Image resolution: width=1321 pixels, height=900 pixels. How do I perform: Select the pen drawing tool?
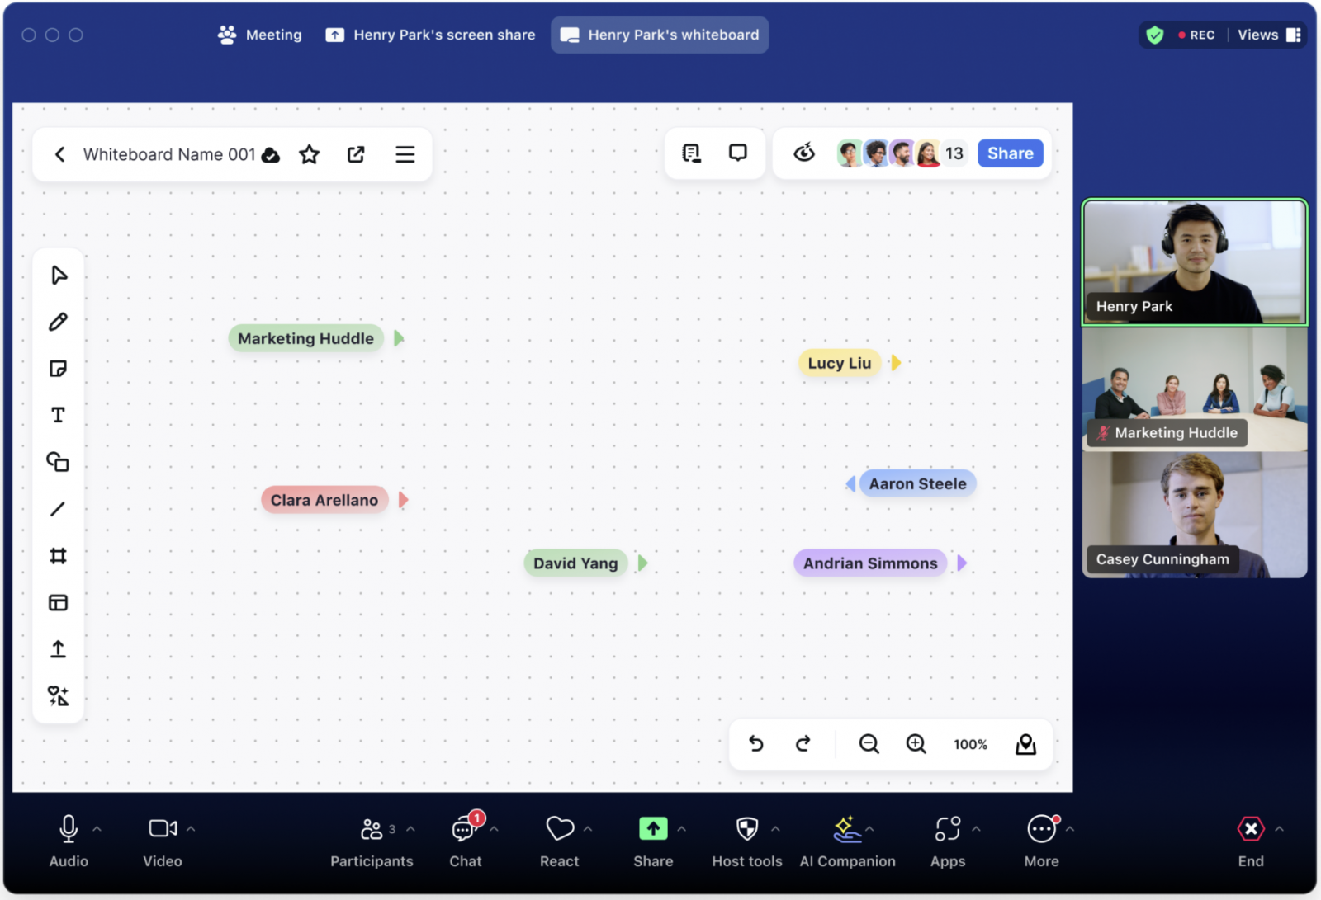58,322
